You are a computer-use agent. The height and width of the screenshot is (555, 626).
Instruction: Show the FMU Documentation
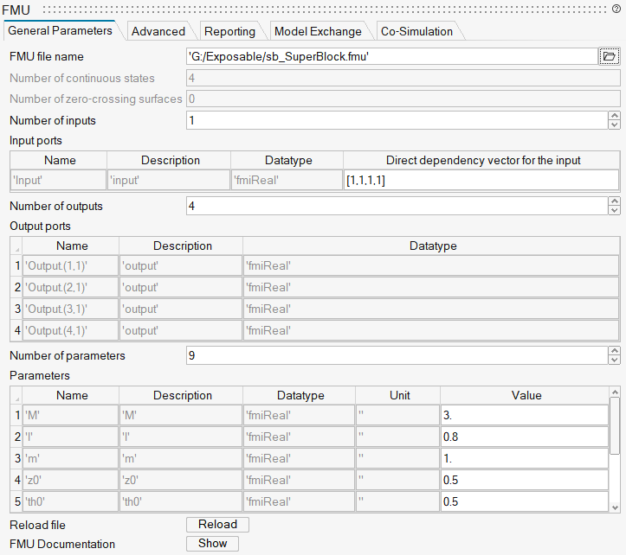point(212,544)
